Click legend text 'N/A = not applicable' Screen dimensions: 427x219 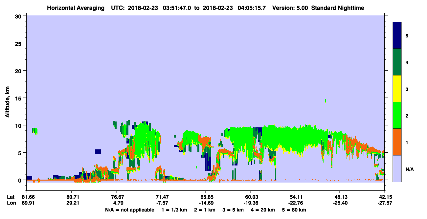[x=129, y=210]
